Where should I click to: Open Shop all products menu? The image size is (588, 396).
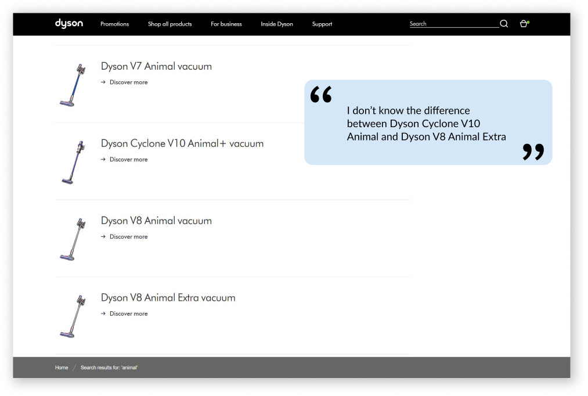[170, 24]
